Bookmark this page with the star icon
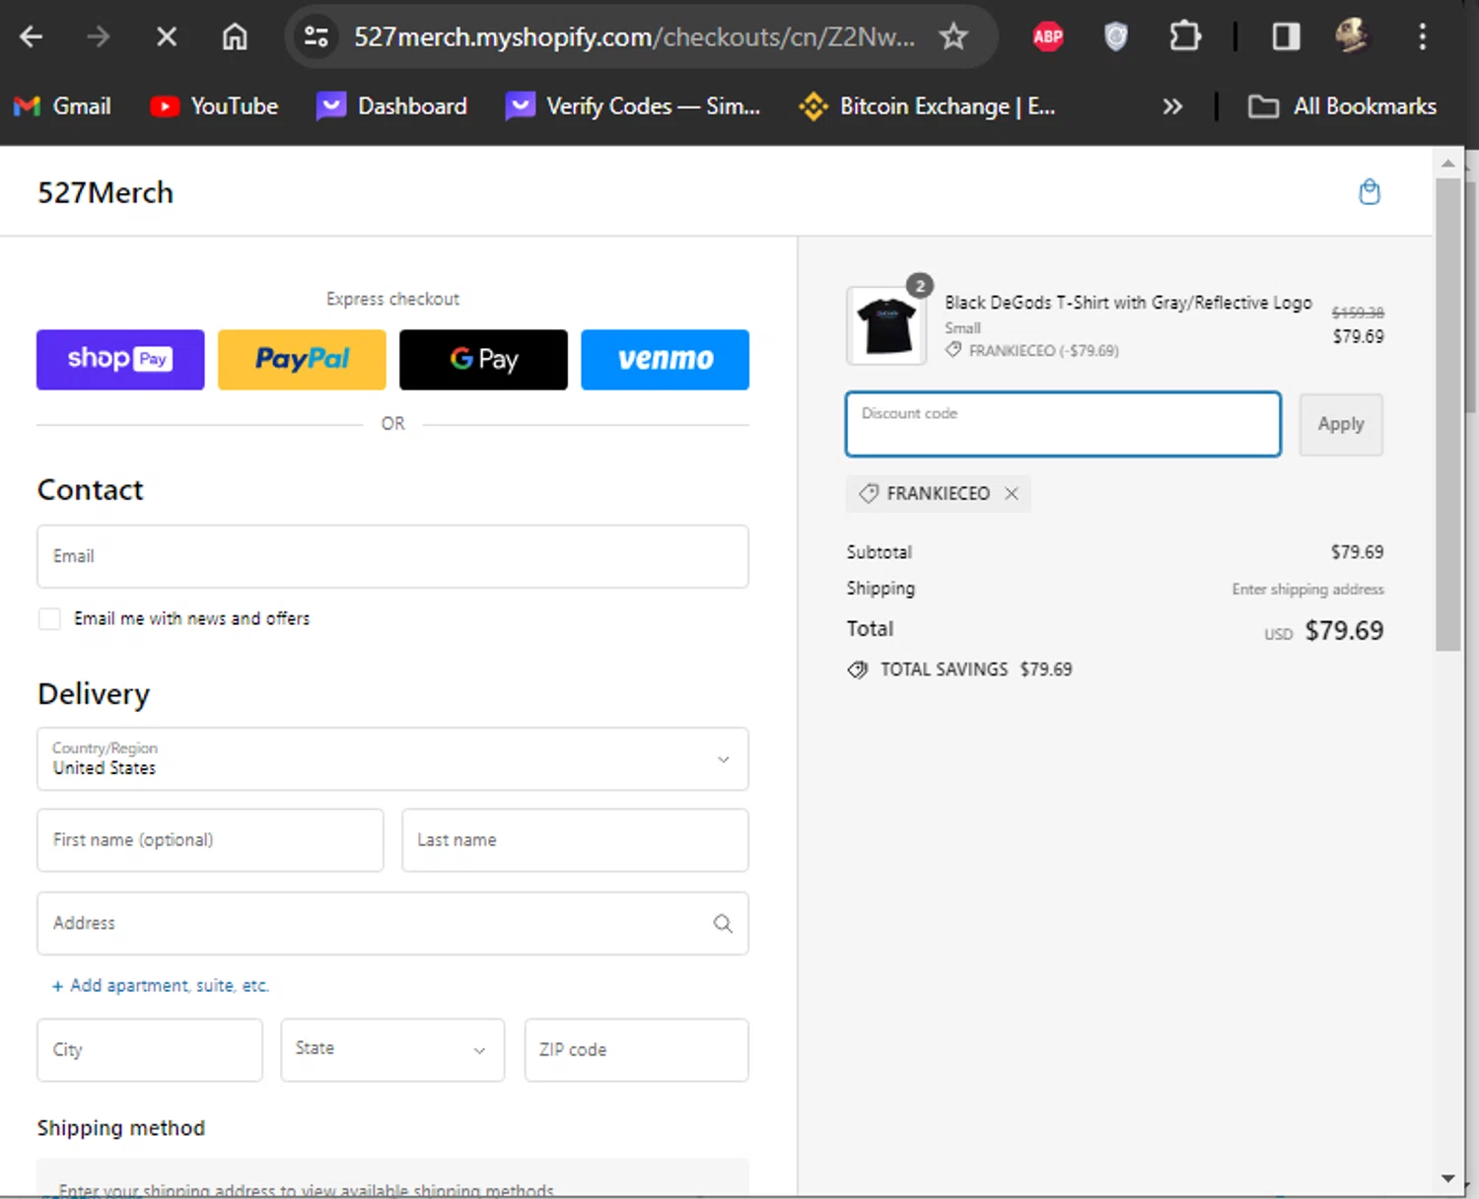 pyautogui.click(x=952, y=37)
